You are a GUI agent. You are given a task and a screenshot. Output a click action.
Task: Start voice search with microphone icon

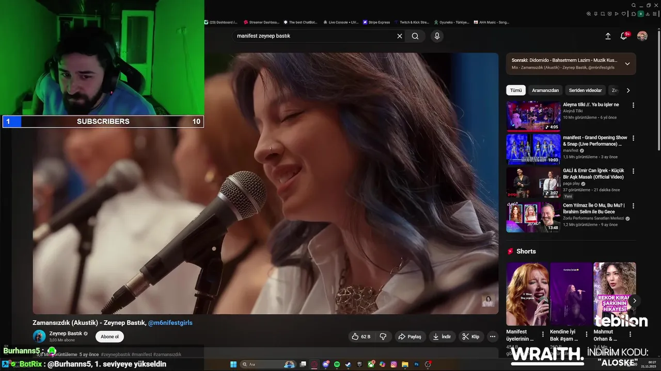[437, 36]
